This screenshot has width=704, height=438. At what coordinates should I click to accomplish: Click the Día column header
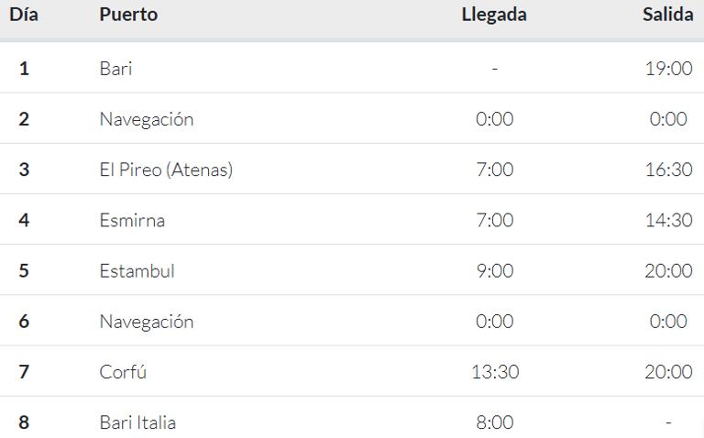click(x=24, y=15)
